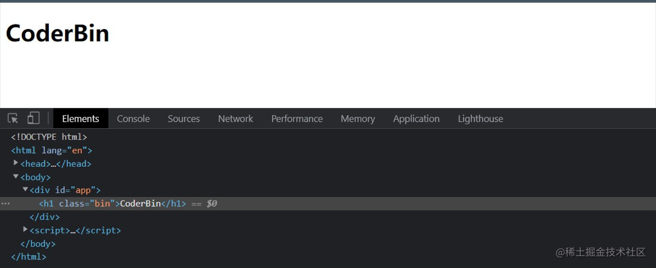The image size is (656, 268).
Task: Toggle the device toolbar icon
Action: (x=34, y=119)
